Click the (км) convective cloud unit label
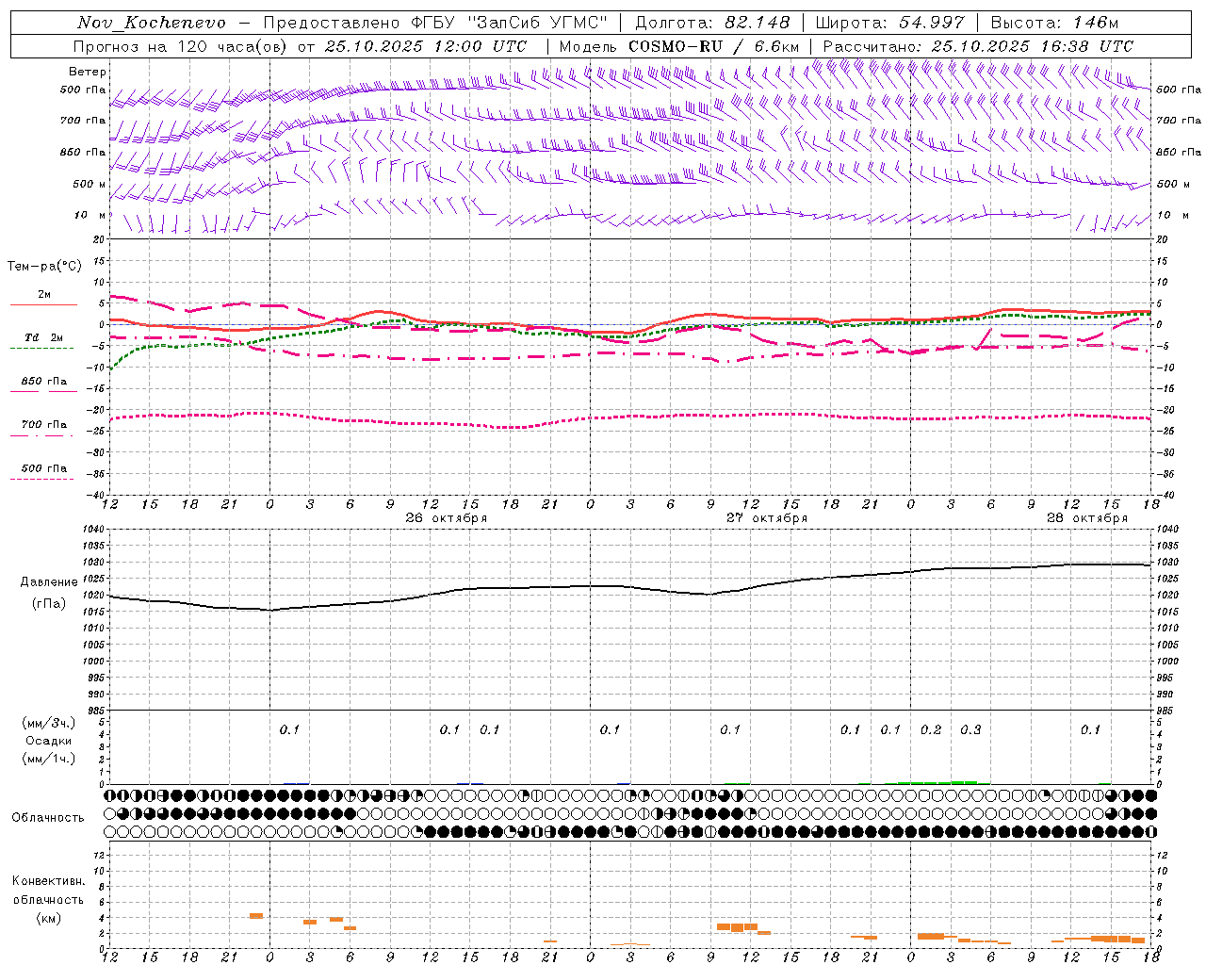 coord(49,919)
